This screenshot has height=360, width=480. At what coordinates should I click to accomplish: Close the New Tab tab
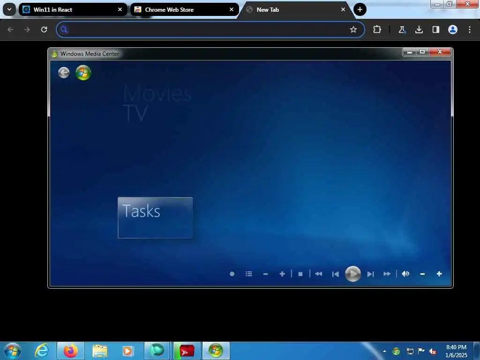tap(343, 9)
